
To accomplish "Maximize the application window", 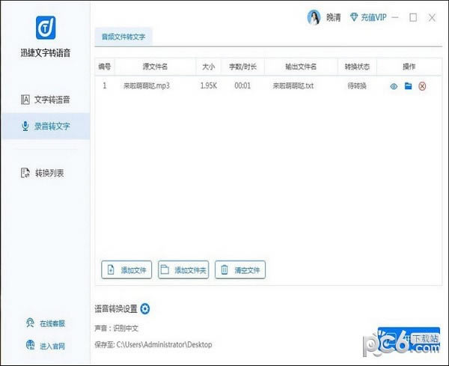I will pyautogui.click(x=413, y=17).
